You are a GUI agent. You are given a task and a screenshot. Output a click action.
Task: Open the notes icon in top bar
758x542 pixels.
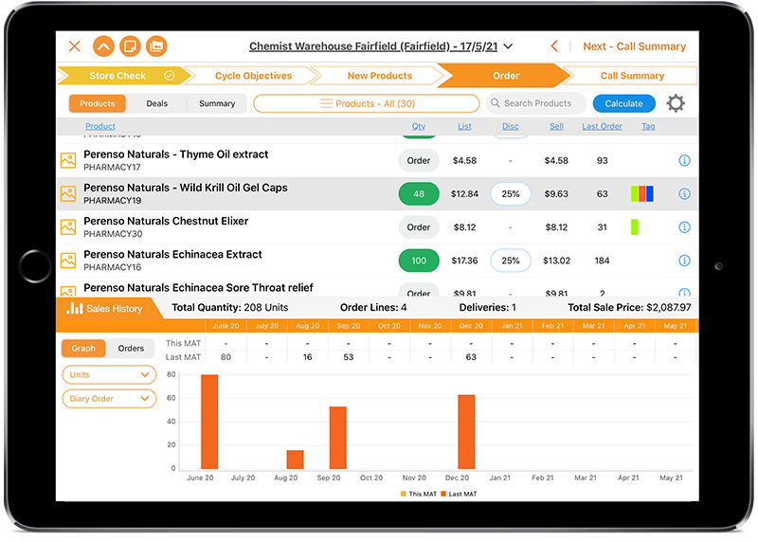coord(130,46)
